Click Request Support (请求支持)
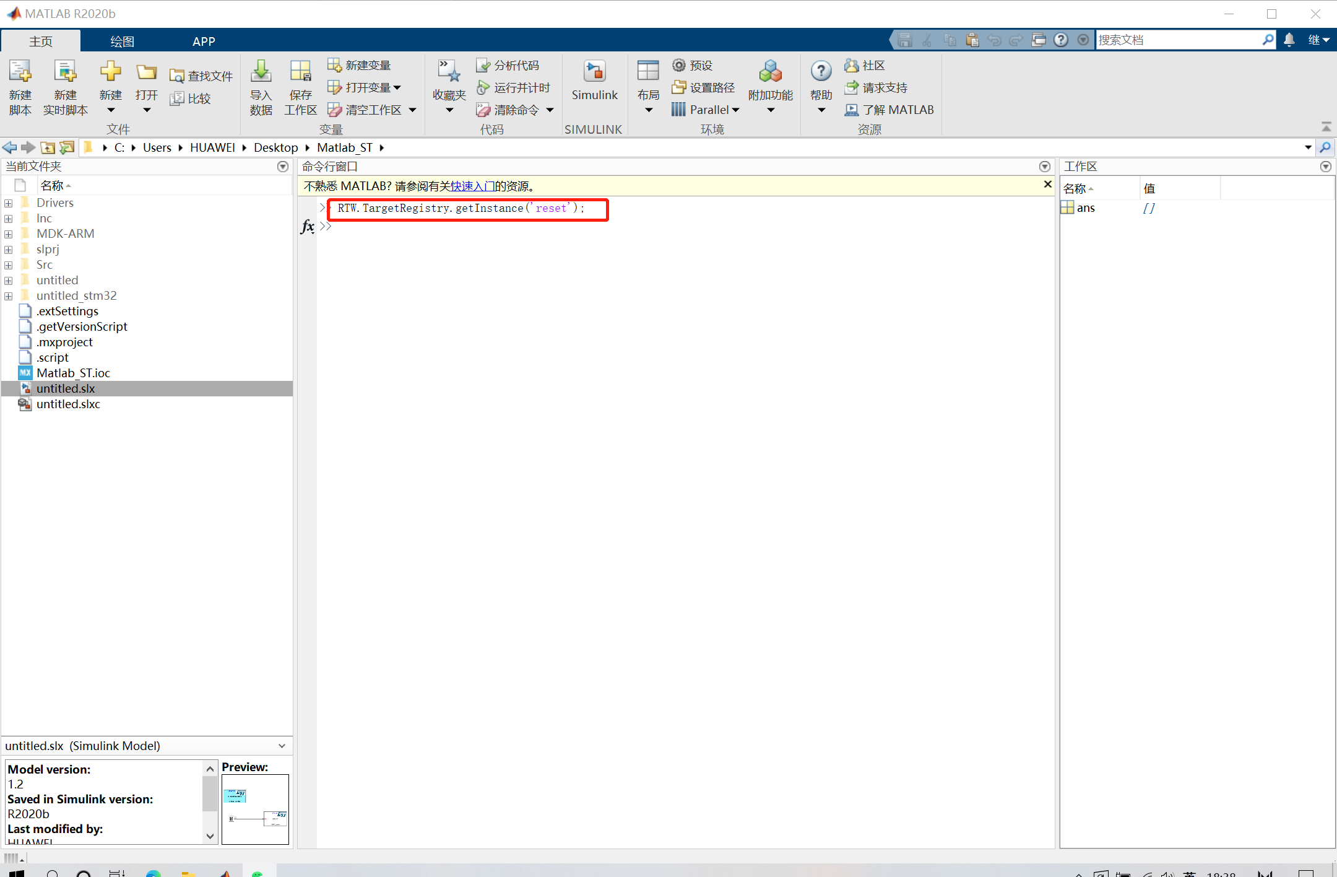 (x=876, y=87)
